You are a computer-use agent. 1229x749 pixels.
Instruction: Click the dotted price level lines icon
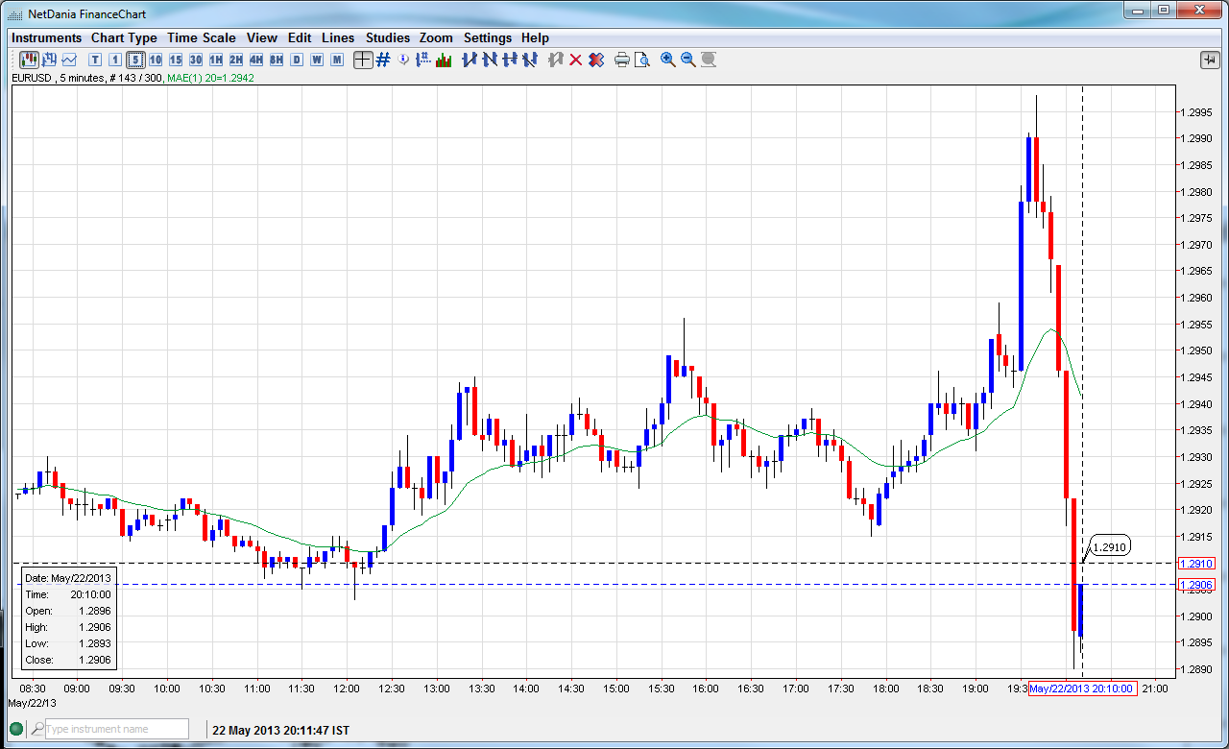(x=423, y=60)
